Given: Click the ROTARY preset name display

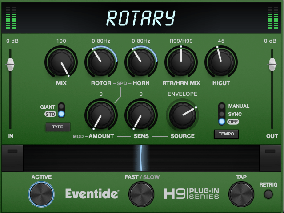Looking at the screenshot, I should [141, 18].
